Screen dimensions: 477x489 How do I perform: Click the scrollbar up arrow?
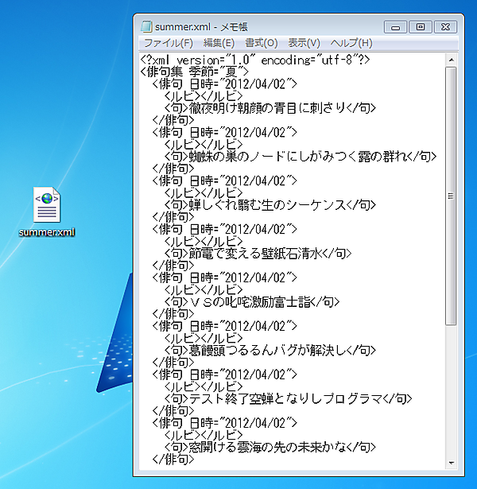[x=451, y=59]
